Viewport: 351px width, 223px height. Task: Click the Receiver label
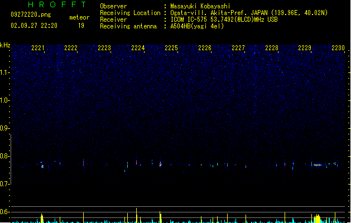[113, 20]
